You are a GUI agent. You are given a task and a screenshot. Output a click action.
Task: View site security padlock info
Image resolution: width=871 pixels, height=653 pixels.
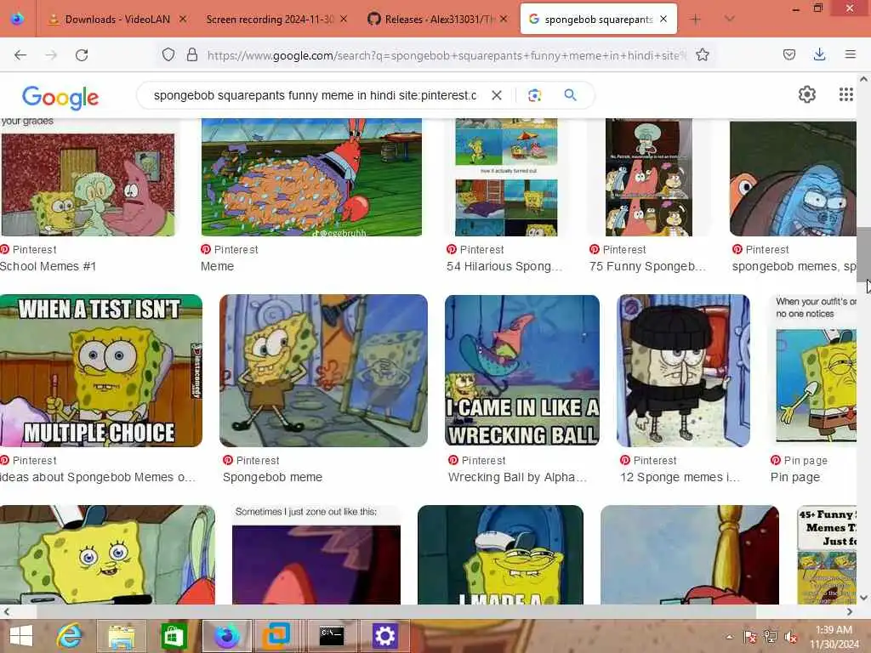(192, 54)
